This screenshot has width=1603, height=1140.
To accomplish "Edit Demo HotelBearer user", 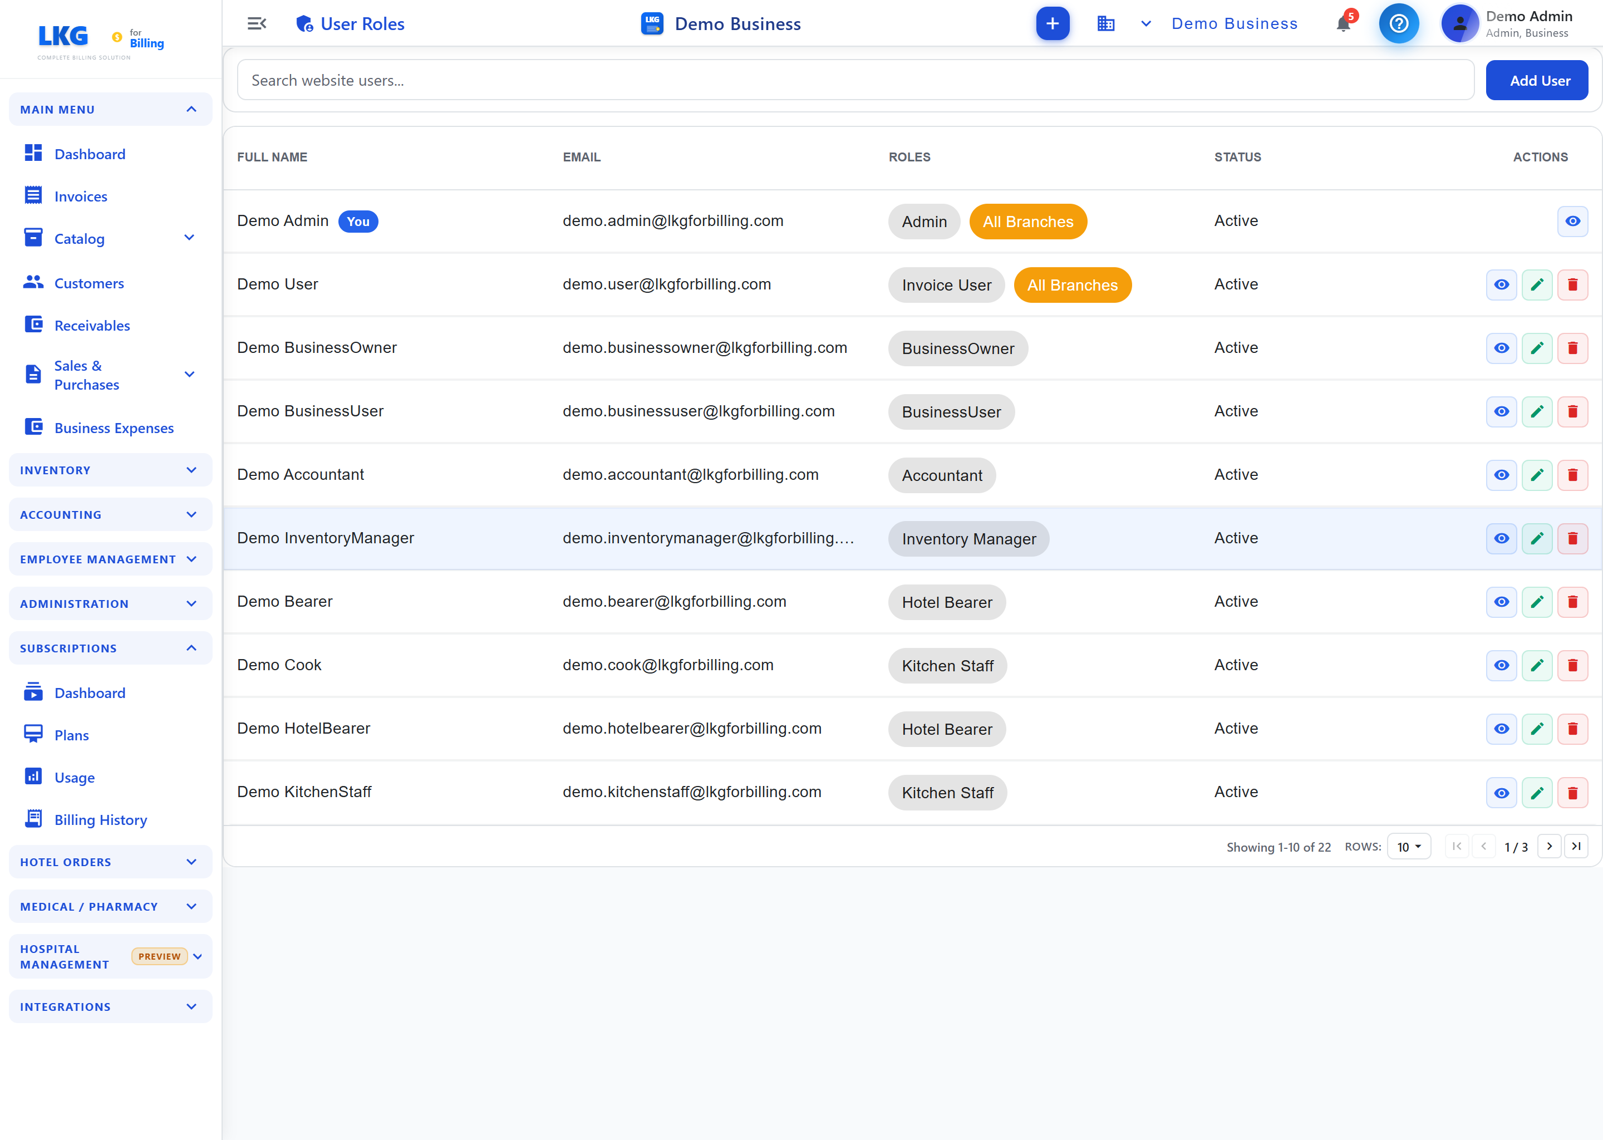I will [x=1536, y=729].
